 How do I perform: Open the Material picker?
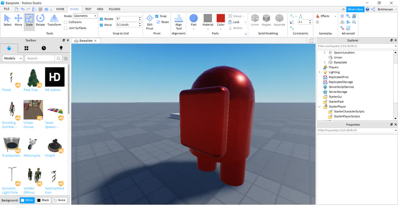coord(208,20)
